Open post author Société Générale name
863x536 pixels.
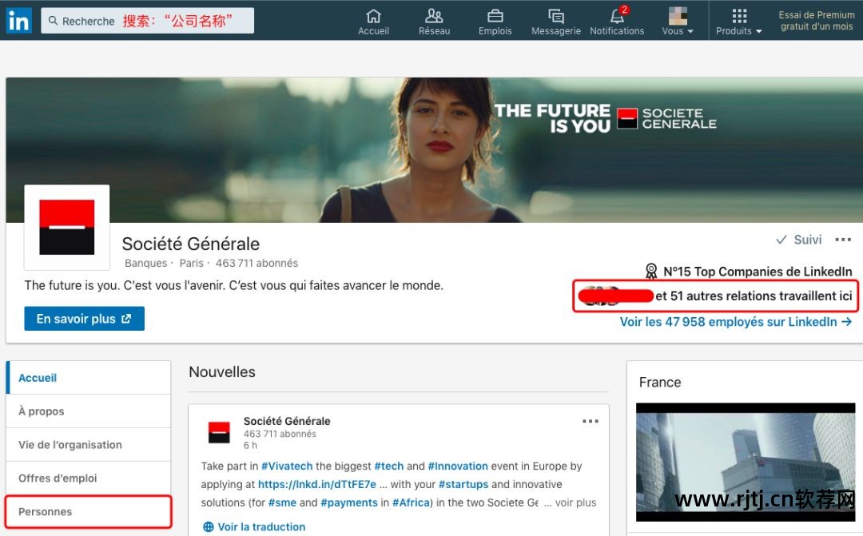pos(287,421)
